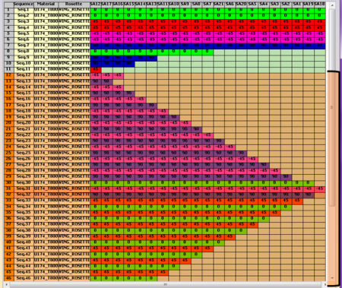Select the SA18 column header
The image size is (342, 288).
click(320, 5)
